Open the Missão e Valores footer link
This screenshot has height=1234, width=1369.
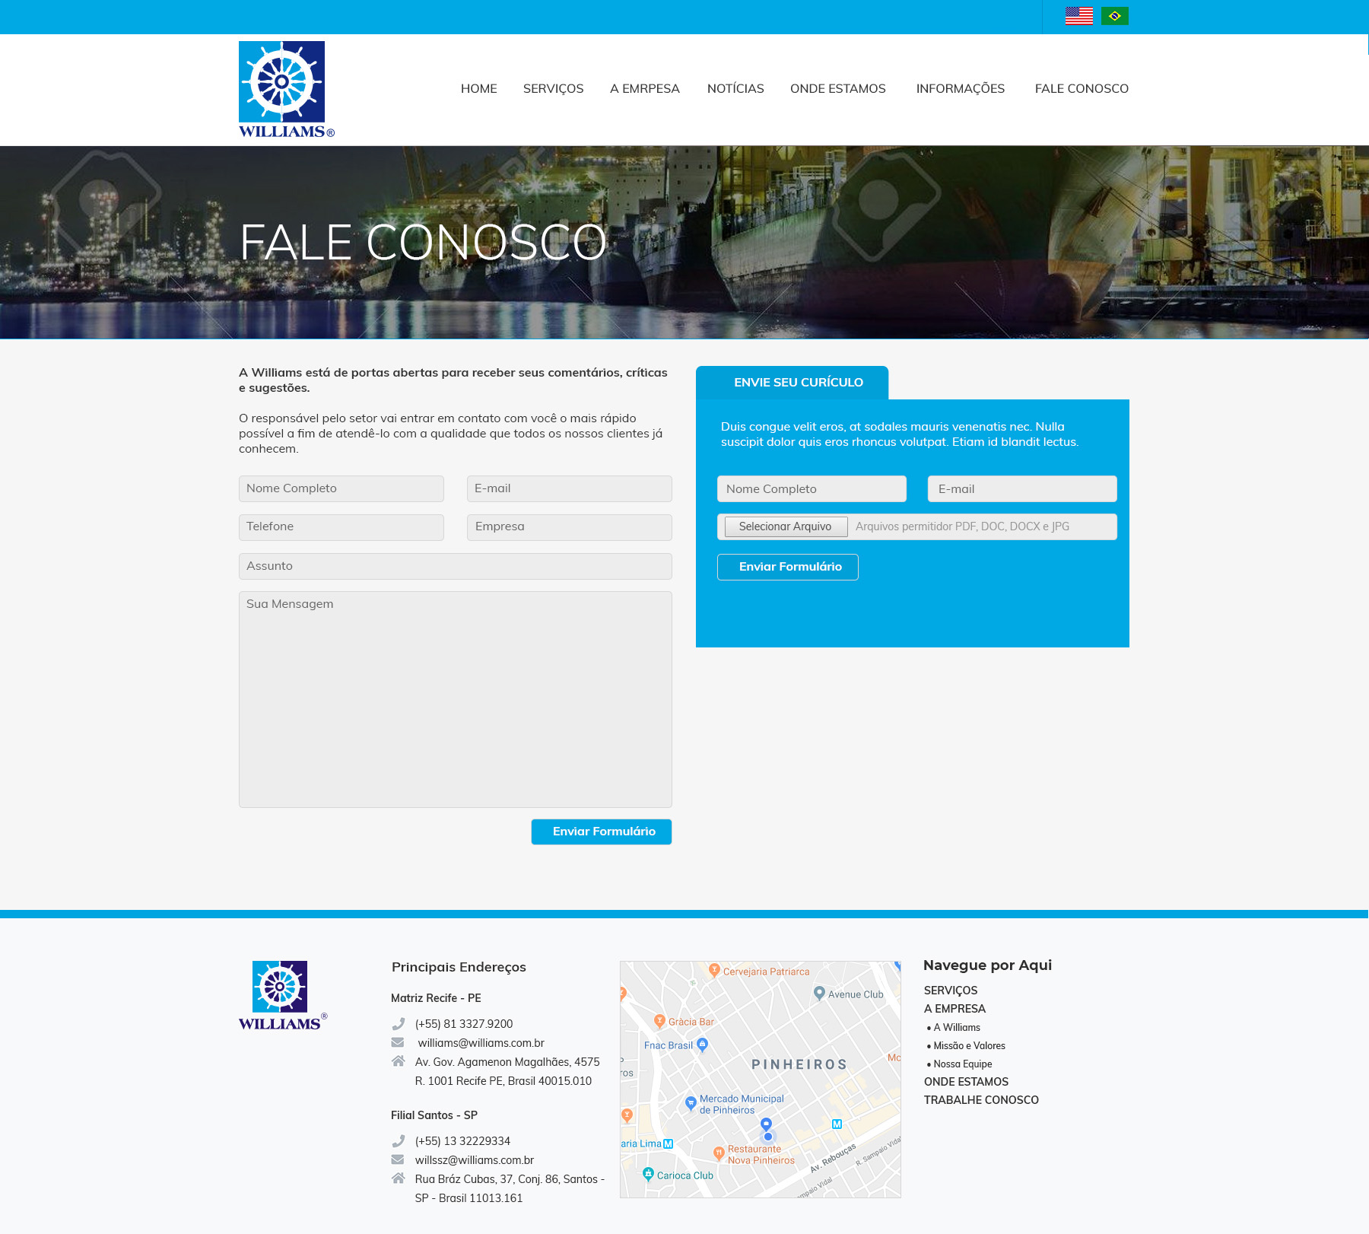pyautogui.click(x=969, y=1046)
